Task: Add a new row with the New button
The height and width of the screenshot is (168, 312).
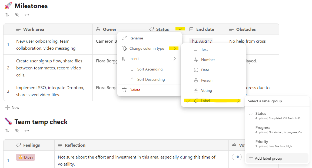Action: 12,107
